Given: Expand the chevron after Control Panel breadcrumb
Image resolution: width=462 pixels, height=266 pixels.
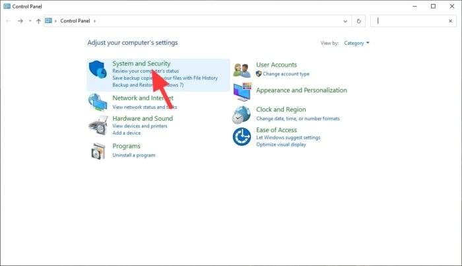Looking at the screenshot, I should (x=94, y=21).
